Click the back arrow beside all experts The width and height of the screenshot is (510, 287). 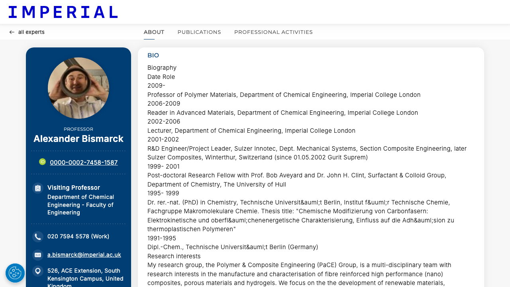click(x=11, y=32)
